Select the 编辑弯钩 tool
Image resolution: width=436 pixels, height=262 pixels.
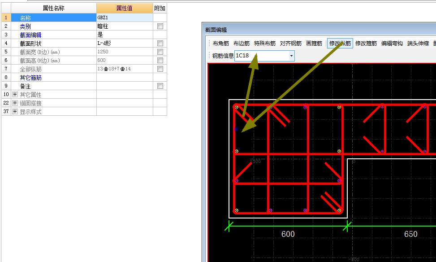(392, 44)
